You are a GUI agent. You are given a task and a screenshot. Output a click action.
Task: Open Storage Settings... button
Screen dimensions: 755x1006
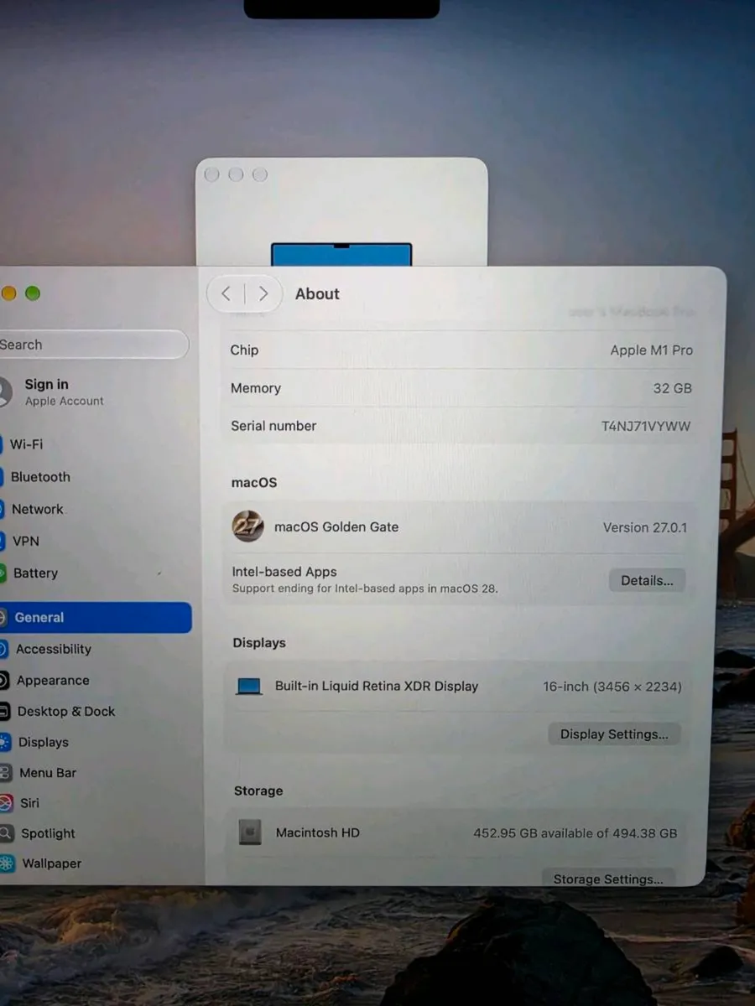(x=608, y=879)
